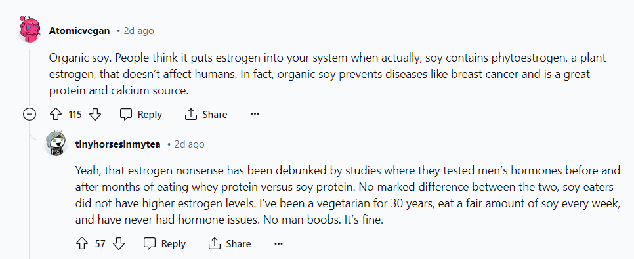Downvote Atomicvegan's organic soy comment
The height and width of the screenshot is (259, 634).
pyautogui.click(x=95, y=115)
